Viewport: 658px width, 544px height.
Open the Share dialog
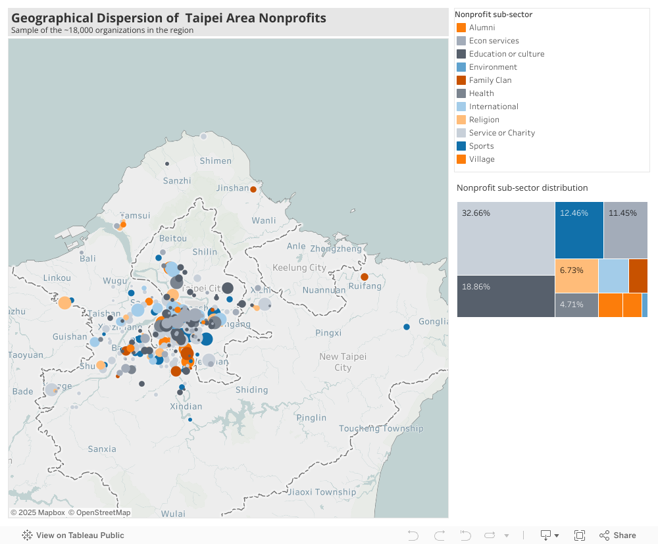point(617,535)
